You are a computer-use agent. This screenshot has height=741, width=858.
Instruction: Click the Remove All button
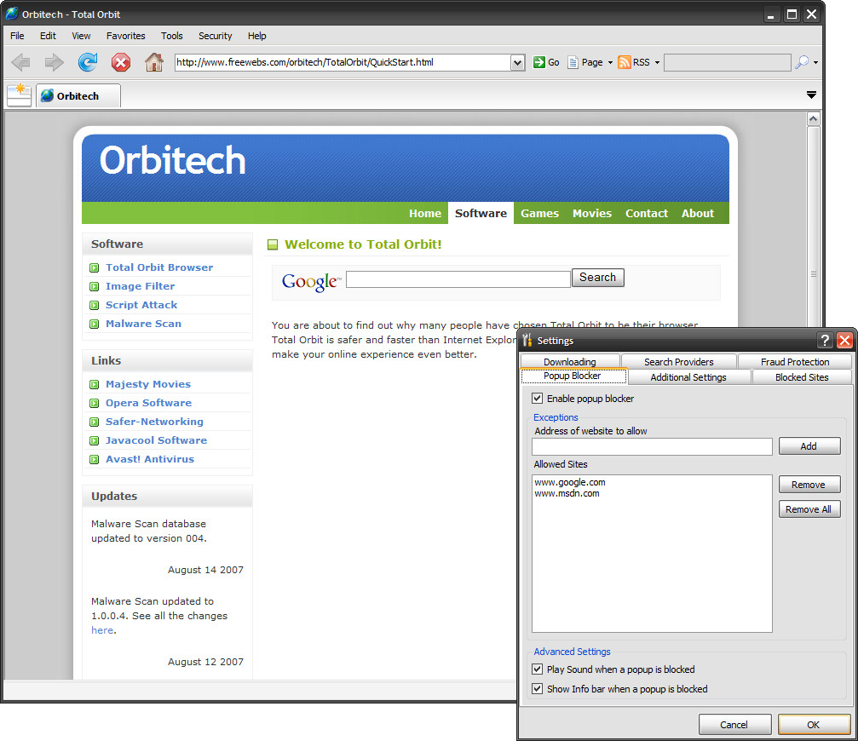[x=809, y=509]
